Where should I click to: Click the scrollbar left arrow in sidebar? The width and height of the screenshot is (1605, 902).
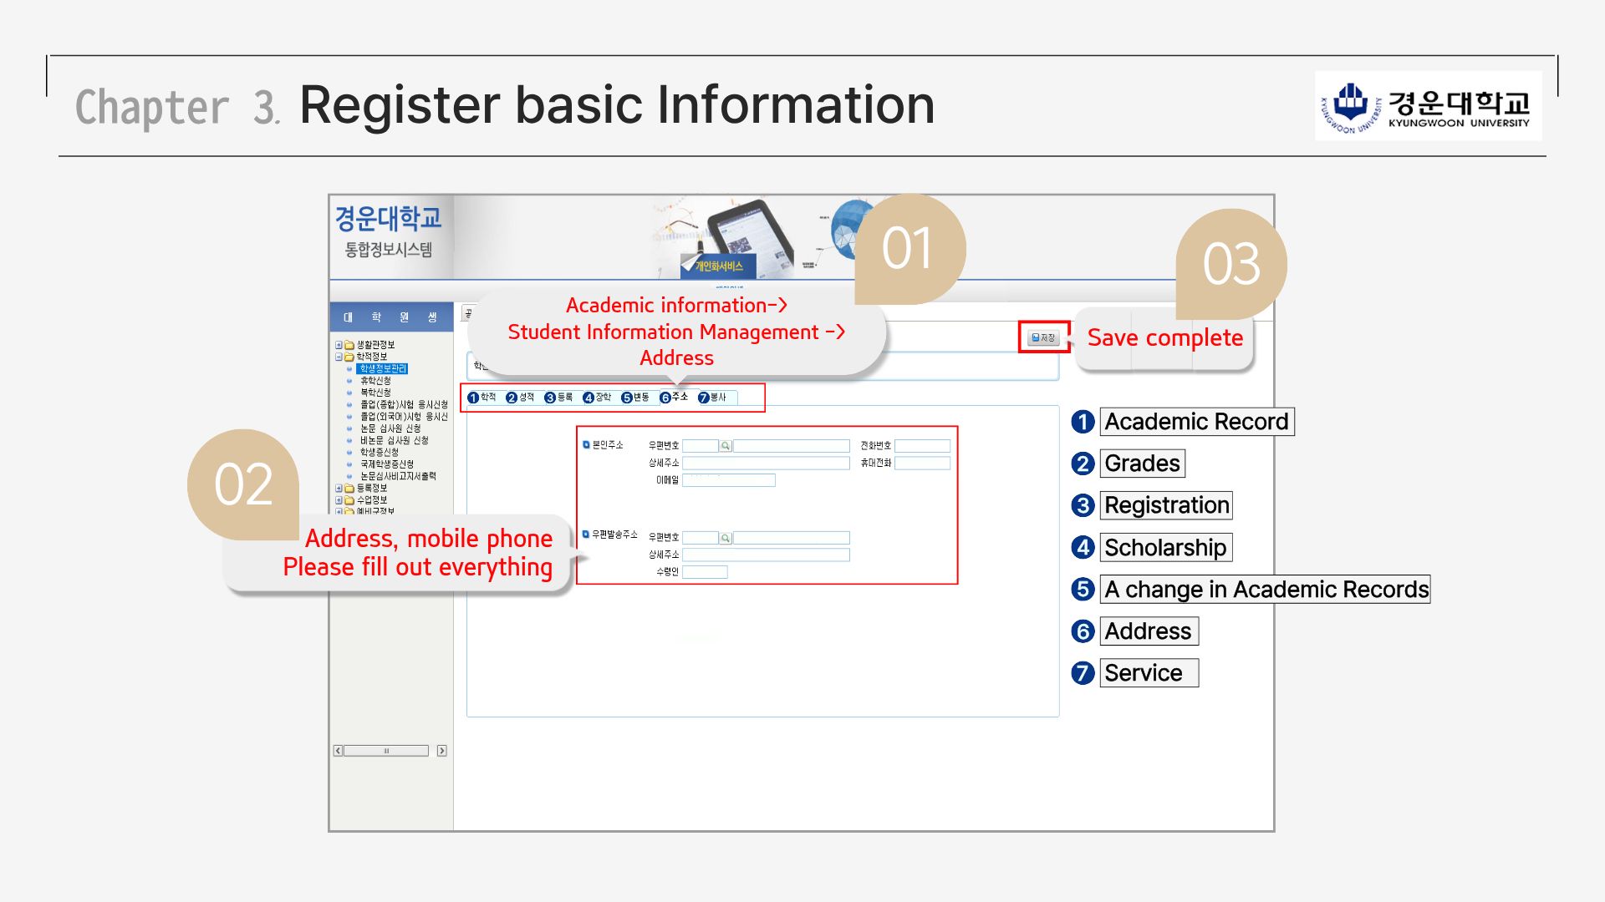(x=338, y=751)
